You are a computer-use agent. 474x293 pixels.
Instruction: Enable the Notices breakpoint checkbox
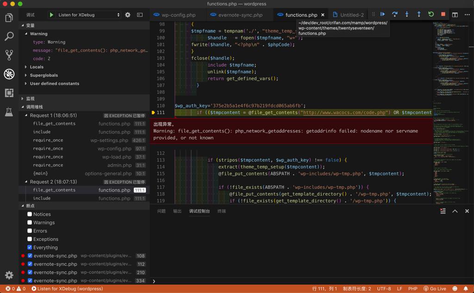point(30,214)
